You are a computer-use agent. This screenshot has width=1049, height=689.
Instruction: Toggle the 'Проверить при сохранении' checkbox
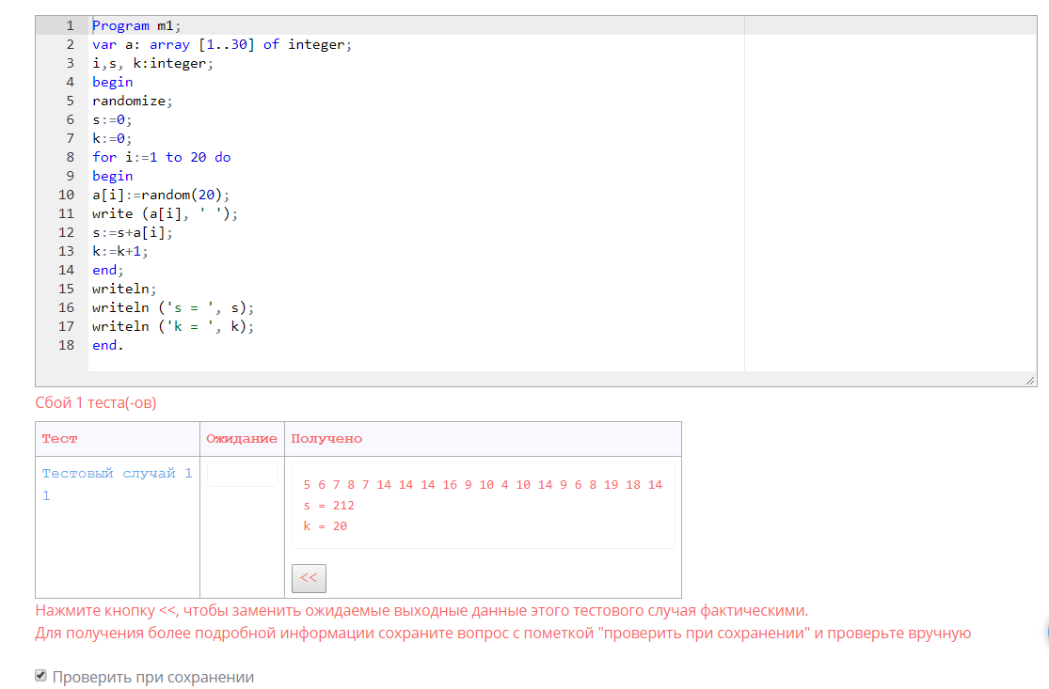(x=40, y=676)
